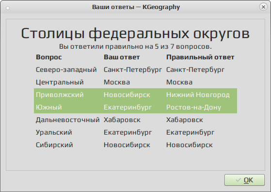Click correct answer Нижний Новгород

198,95
